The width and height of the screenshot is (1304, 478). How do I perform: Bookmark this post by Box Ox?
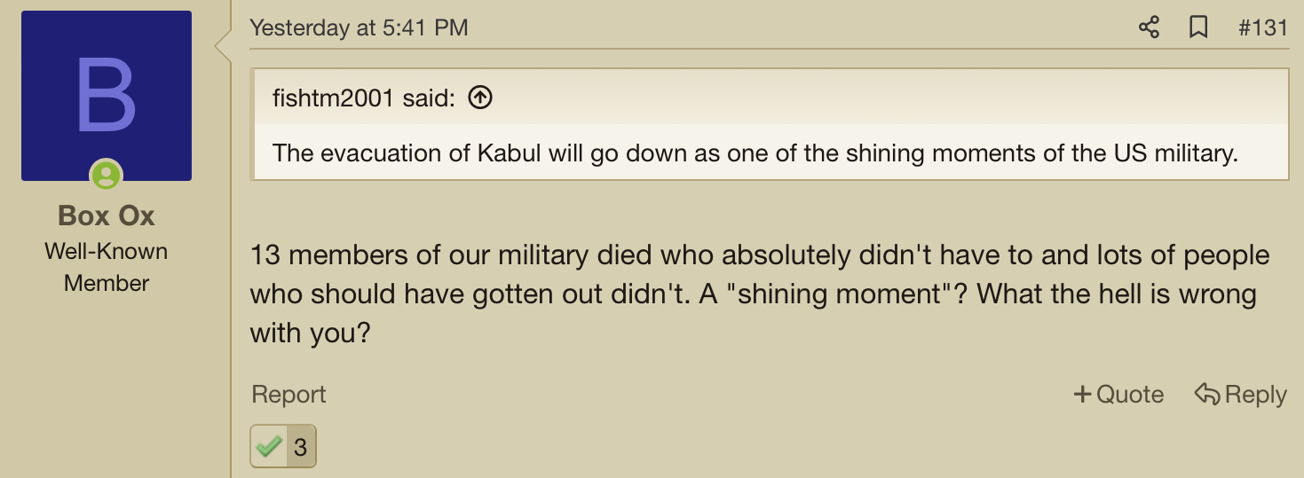point(1198,27)
